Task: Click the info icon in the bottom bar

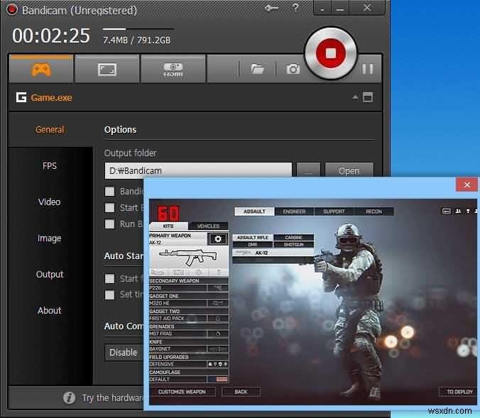Action: point(69,398)
